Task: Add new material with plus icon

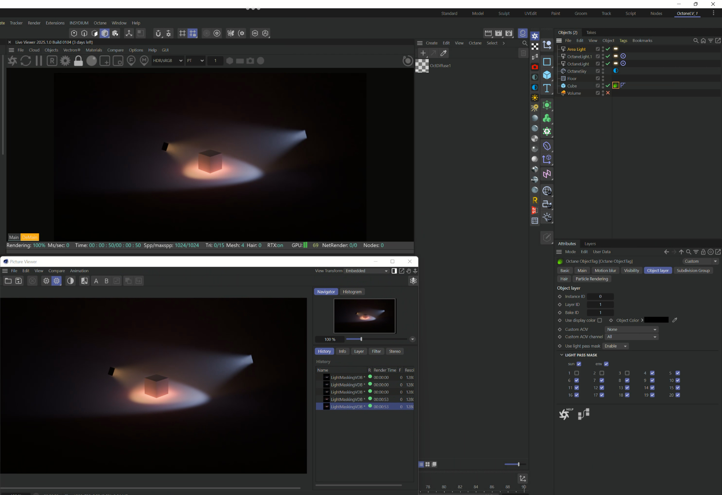Action: tap(423, 53)
